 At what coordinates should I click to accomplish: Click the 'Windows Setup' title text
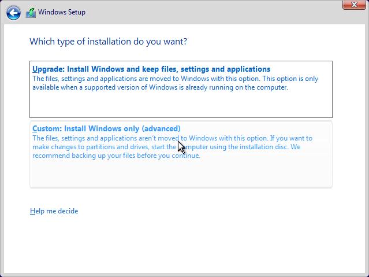tap(62, 12)
